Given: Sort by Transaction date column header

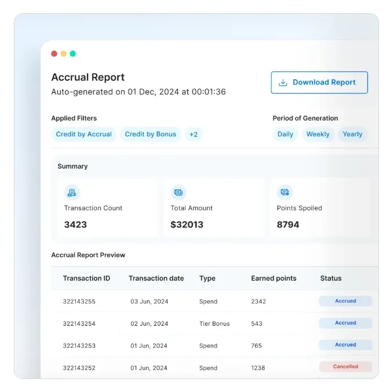Looking at the screenshot, I should coord(156,278).
